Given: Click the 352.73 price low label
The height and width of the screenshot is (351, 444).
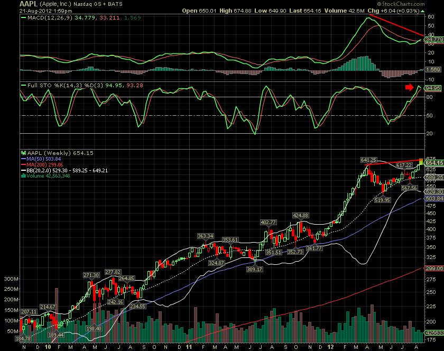Looking at the screenshot, I should pyautogui.click(x=295, y=252).
